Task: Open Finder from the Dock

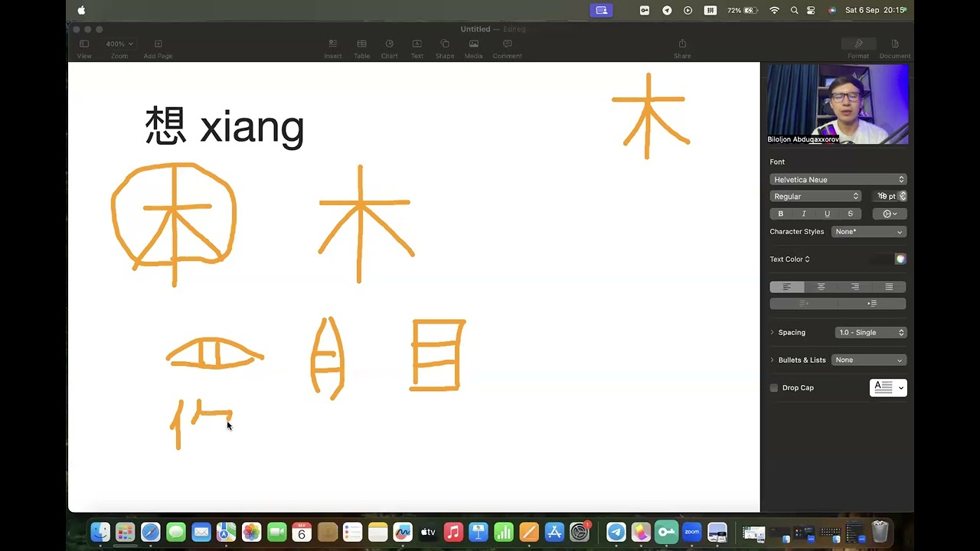Action: (x=100, y=532)
